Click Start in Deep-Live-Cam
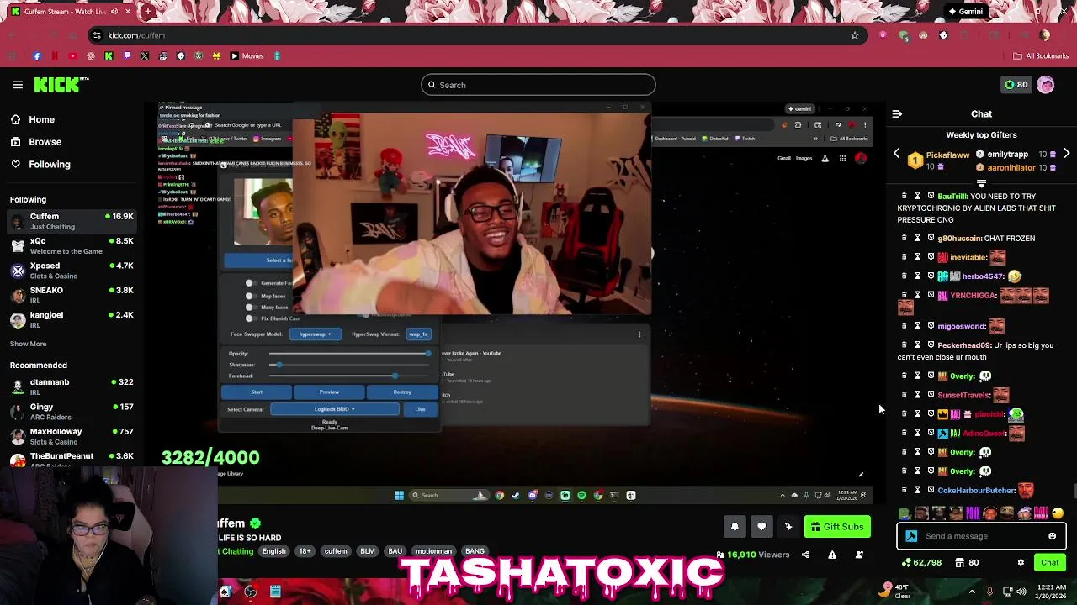This screenshot has height=605, width=1077. 257,392
